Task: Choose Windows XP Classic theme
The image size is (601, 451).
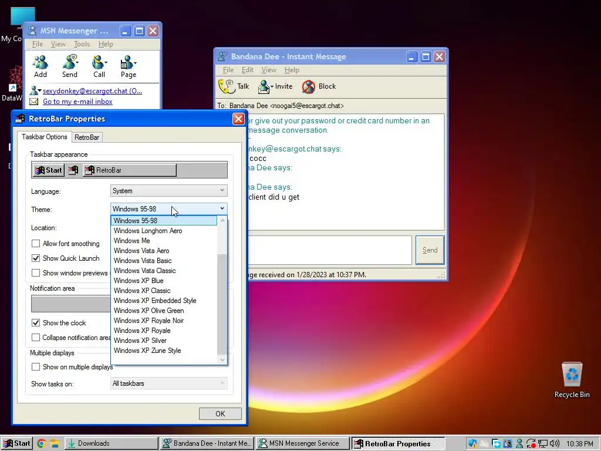Action: coord(164,290)
